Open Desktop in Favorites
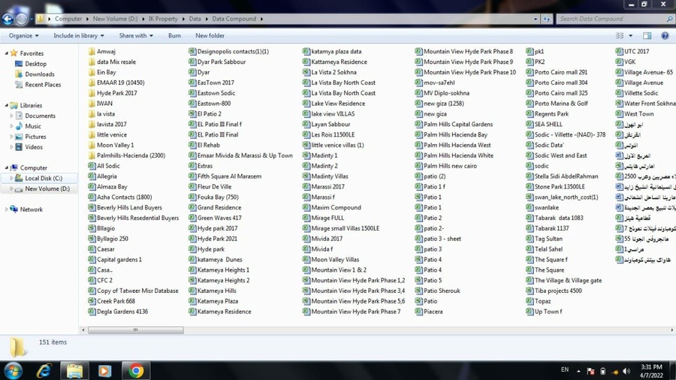Viewport: 676px width, 380px height. tap(36, 64)
